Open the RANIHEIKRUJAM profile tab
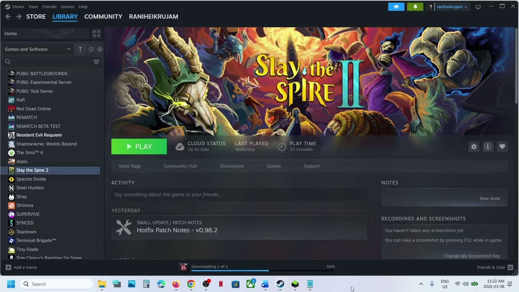Screen dimensions: 519x292 (x=153, y=17)
